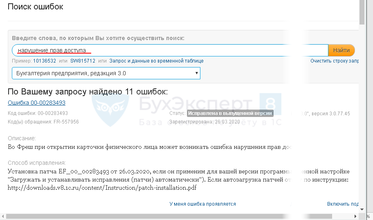Click the 'Поиск ошибок' page heading
Screen dimensions: 373x220
(35, 7)
